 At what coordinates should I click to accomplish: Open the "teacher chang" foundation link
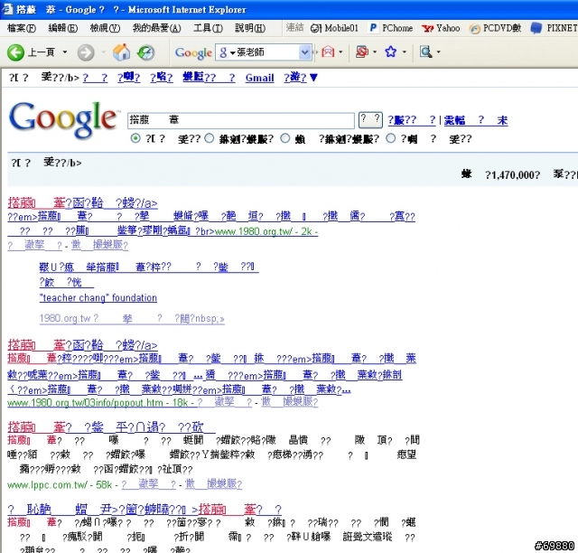(x=98, y=297)
